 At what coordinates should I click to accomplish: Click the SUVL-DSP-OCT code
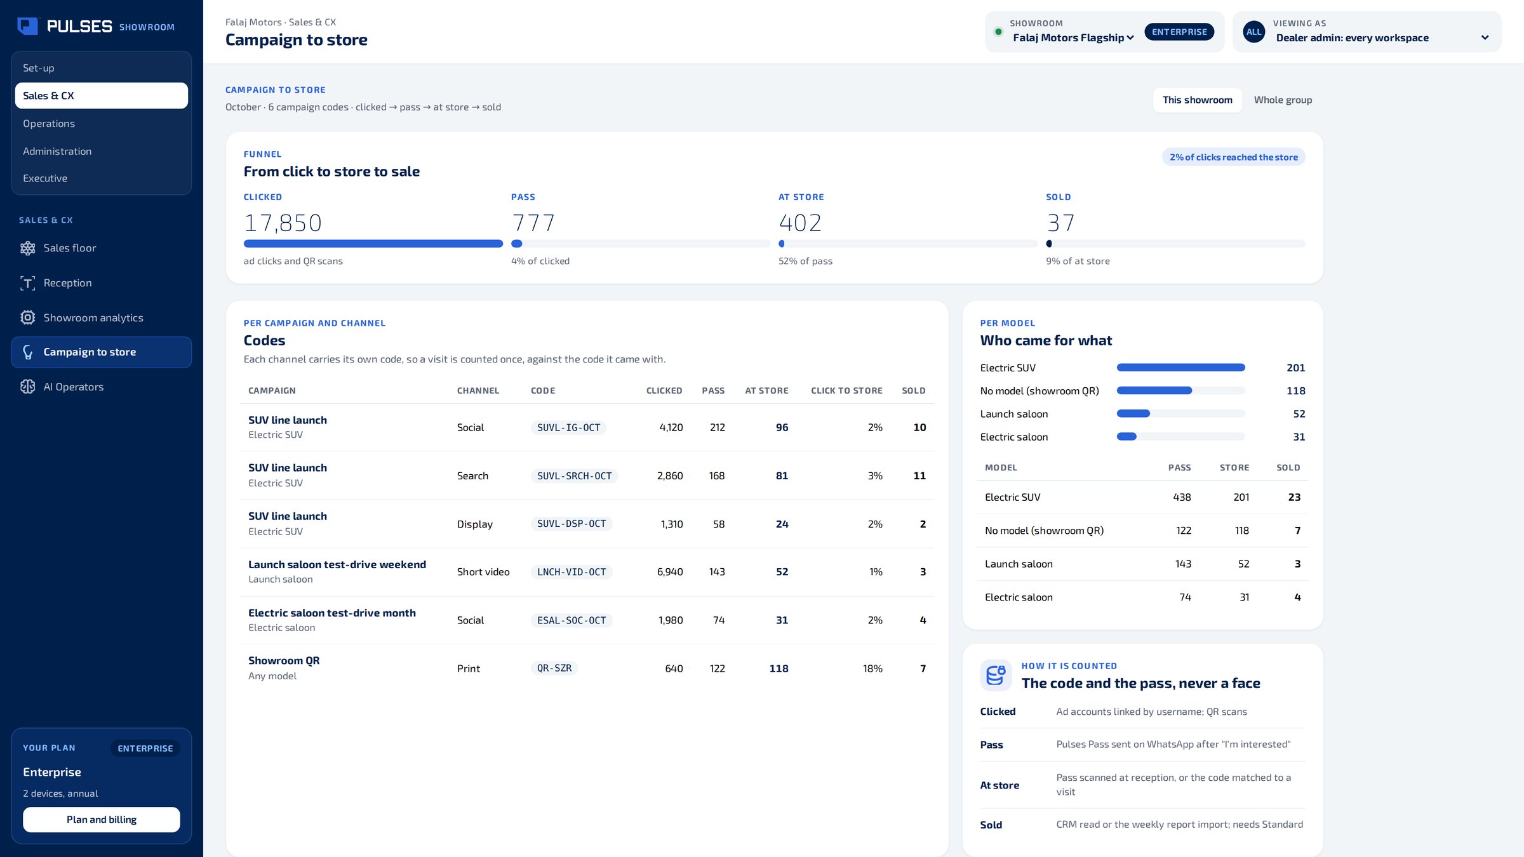click(x=571, y=524)
